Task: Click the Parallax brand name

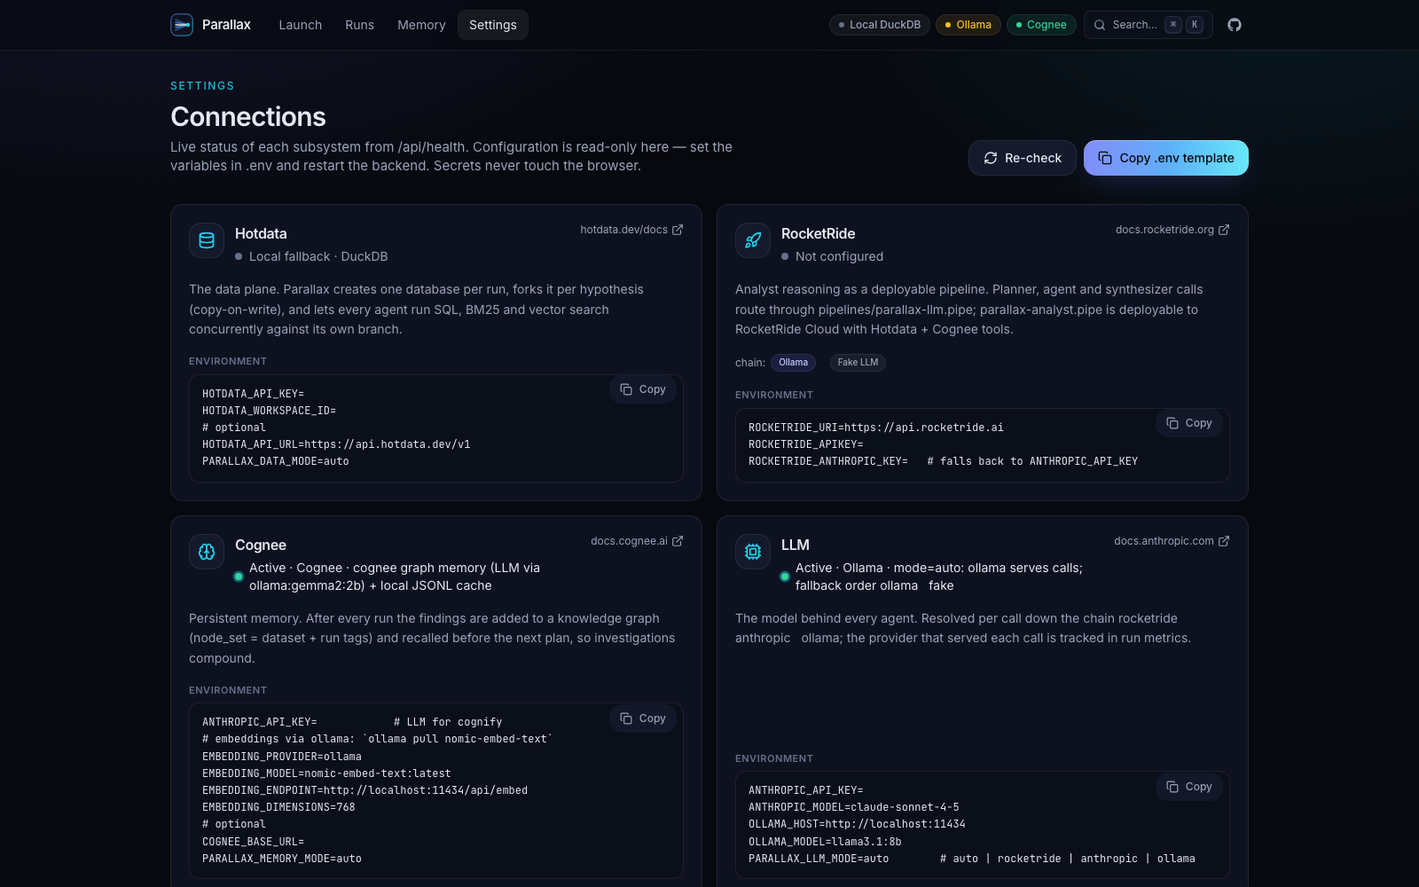Action: (226, 25)
